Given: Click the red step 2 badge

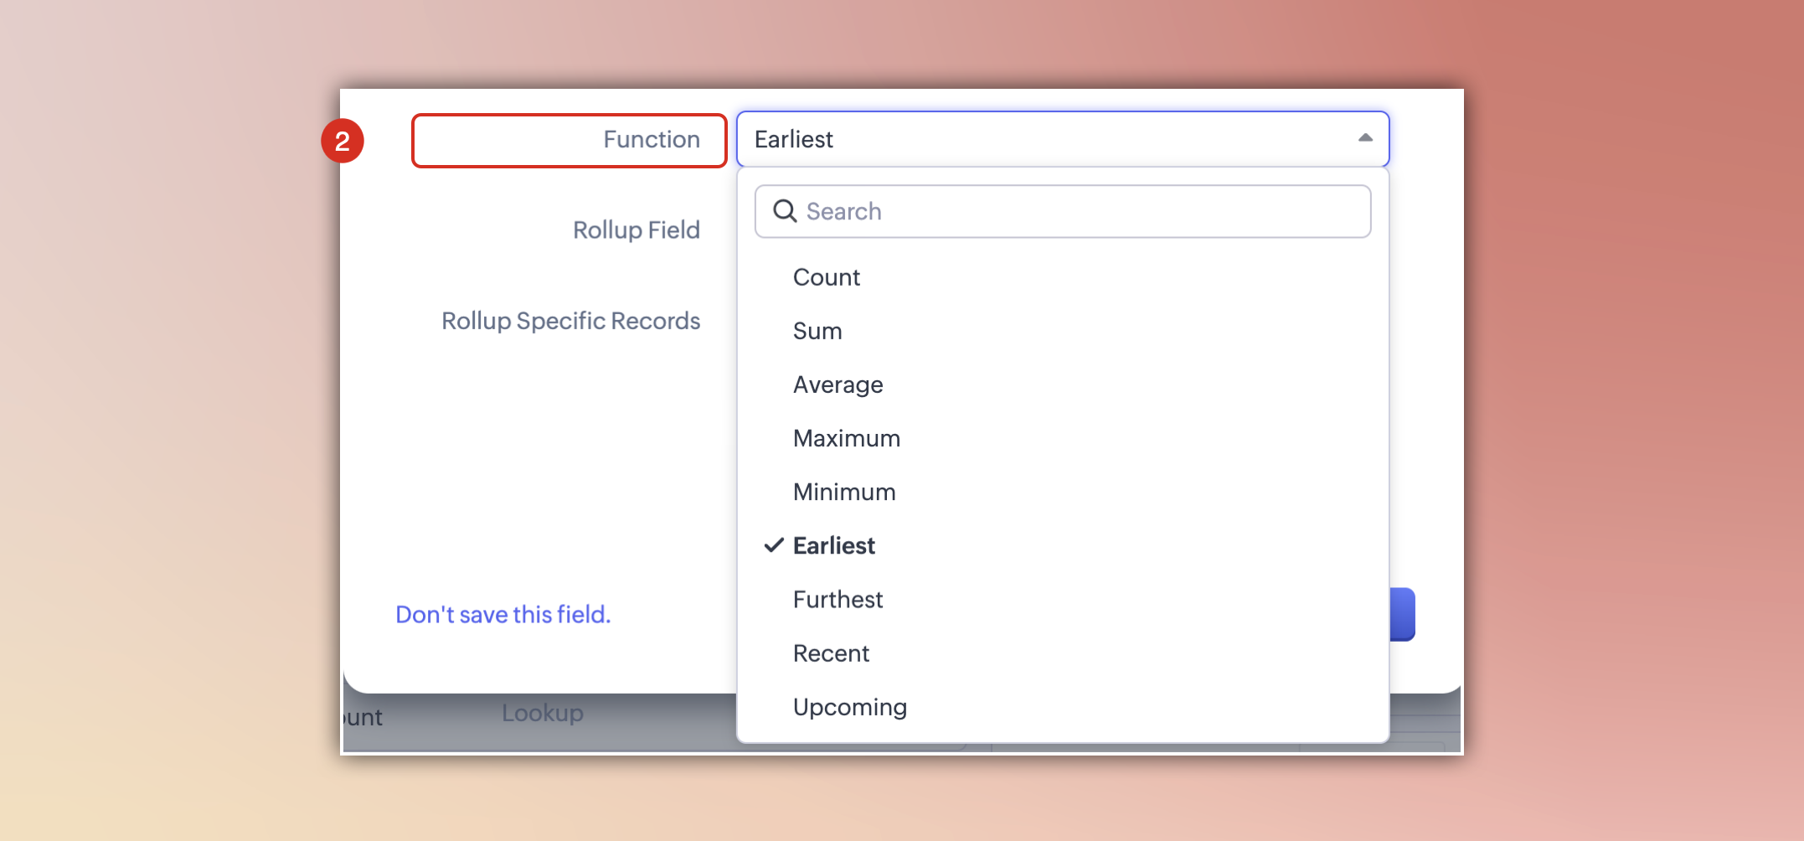Looking at the screenshot, I should tap(343, 141).
